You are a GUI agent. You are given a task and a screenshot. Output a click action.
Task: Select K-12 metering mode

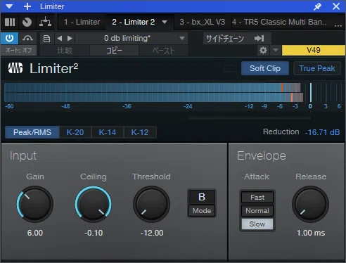pos(140,132)
